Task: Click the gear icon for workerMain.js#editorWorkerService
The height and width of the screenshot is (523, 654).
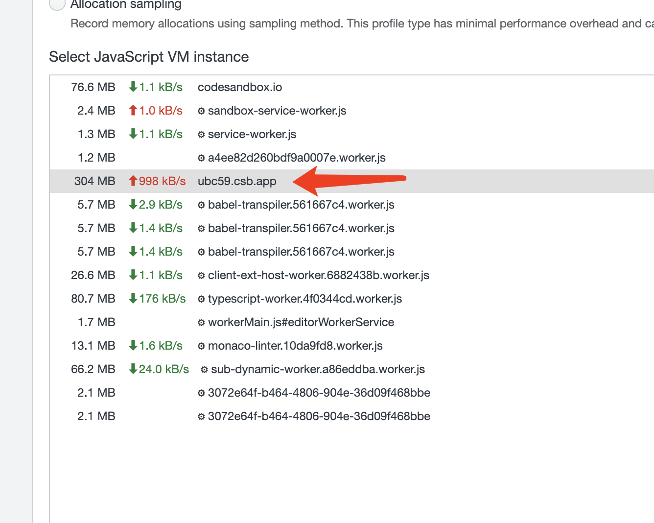Action: point(200,322)
